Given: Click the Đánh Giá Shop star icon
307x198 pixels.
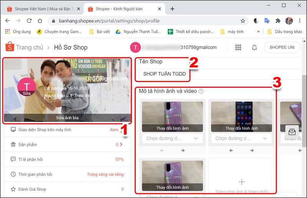Looking at the screenshot, I should [x=13, y=189].
